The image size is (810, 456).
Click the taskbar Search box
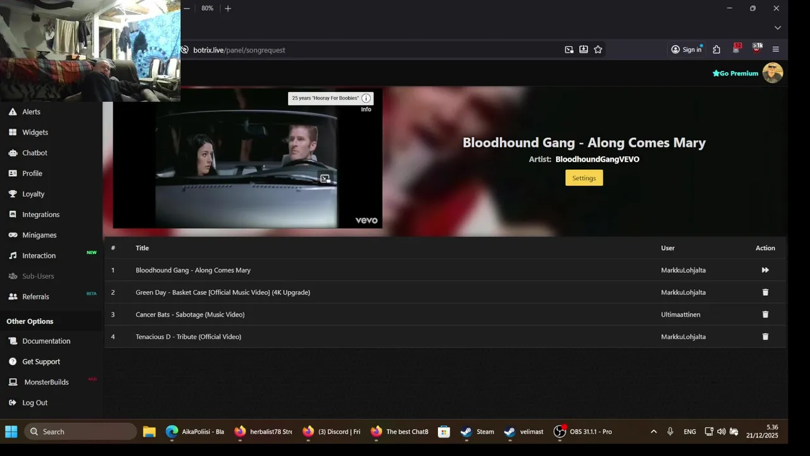point(80,432)
